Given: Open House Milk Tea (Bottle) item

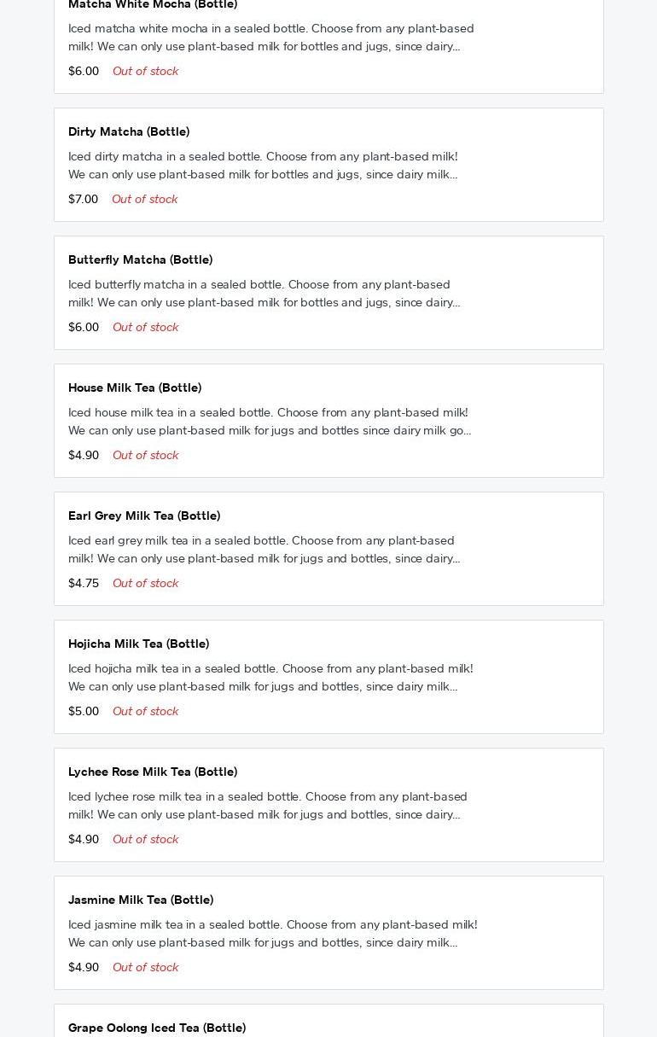Looking at the screenshot, I should click(x=135, y=387).
